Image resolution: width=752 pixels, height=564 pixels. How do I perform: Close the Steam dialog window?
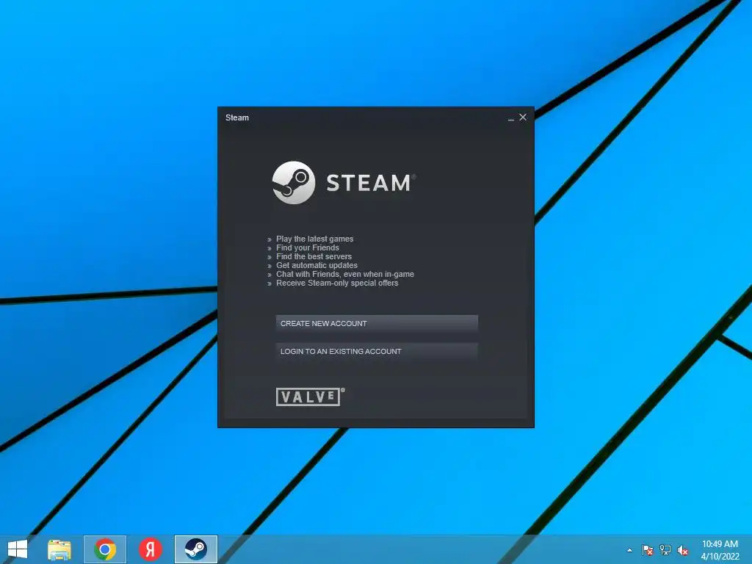pyautogui.click(x=523, y=117)
